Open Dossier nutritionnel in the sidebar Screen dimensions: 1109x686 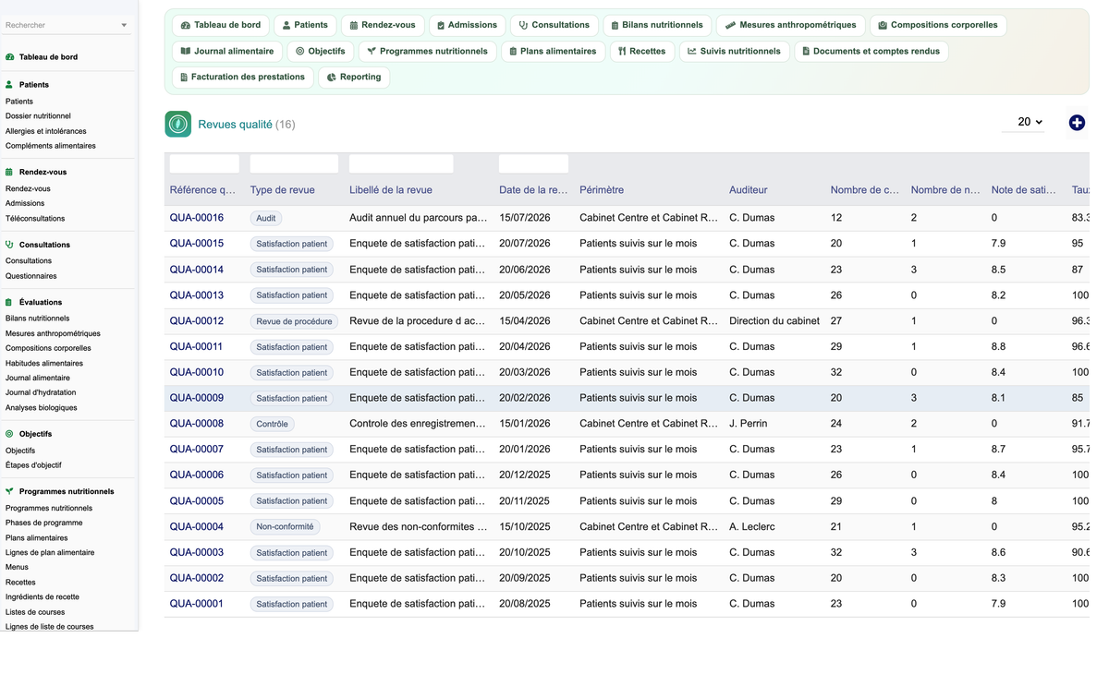click(38, 116)
